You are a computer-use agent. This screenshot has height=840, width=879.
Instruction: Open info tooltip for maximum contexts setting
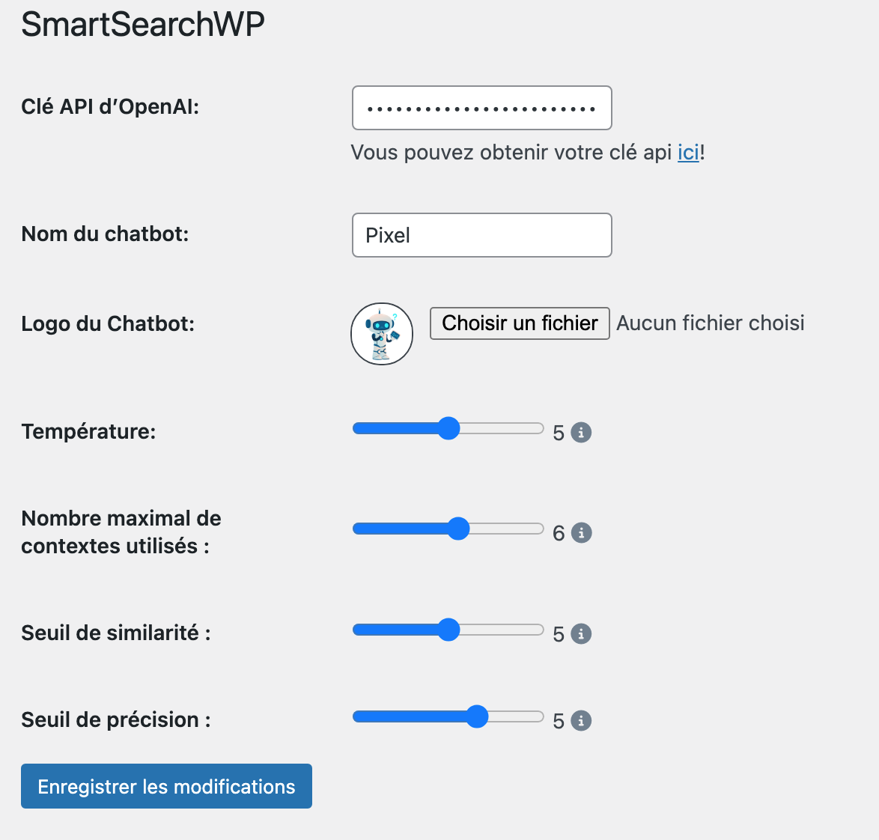pos(581,533)
